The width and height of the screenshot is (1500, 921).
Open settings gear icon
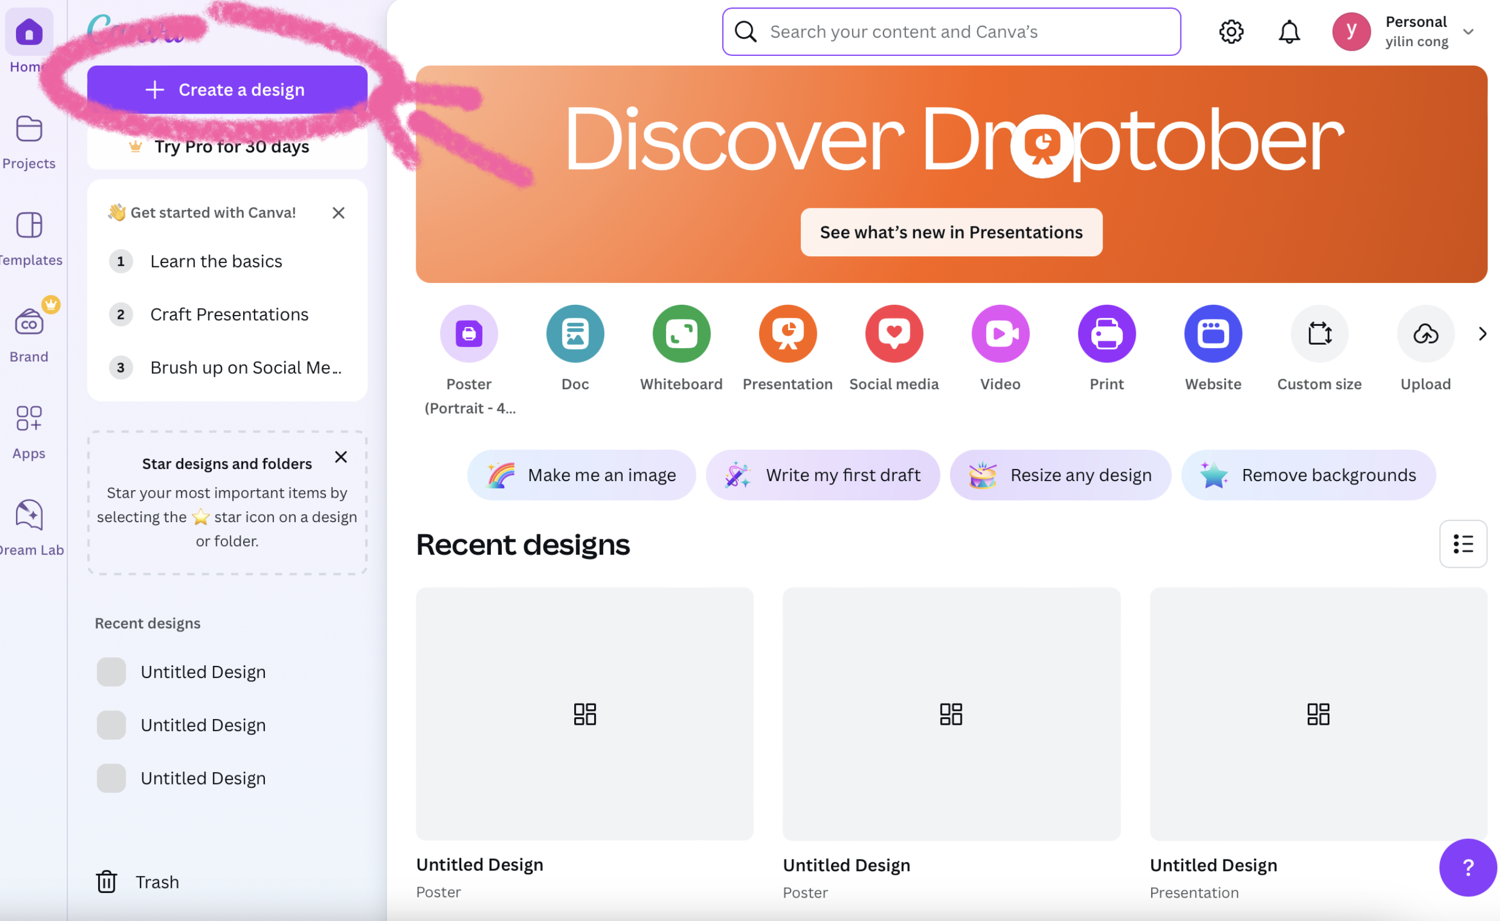point(1231,32)
